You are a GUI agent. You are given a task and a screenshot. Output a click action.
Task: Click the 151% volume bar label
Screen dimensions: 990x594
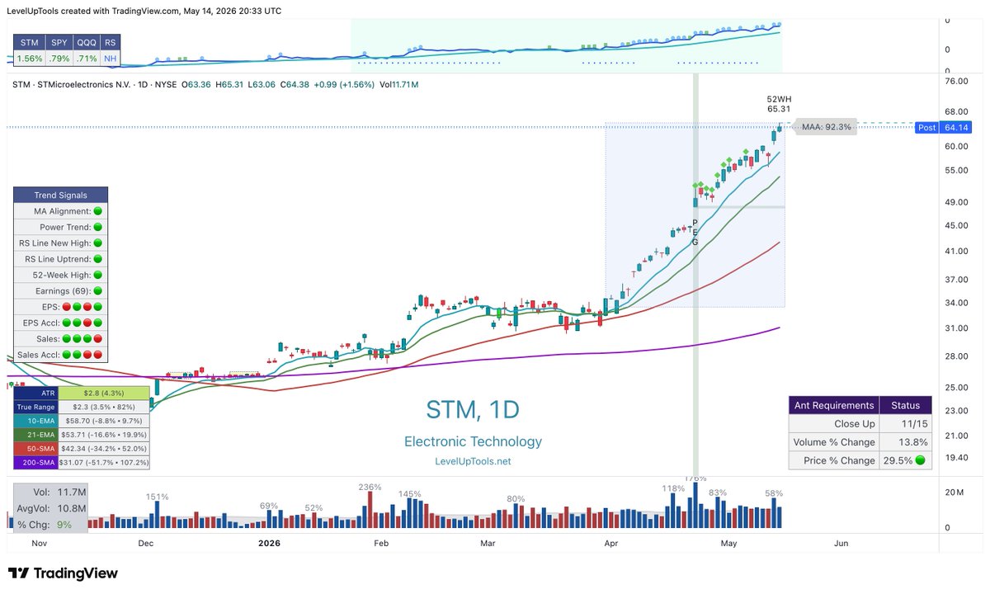(158, 497)
